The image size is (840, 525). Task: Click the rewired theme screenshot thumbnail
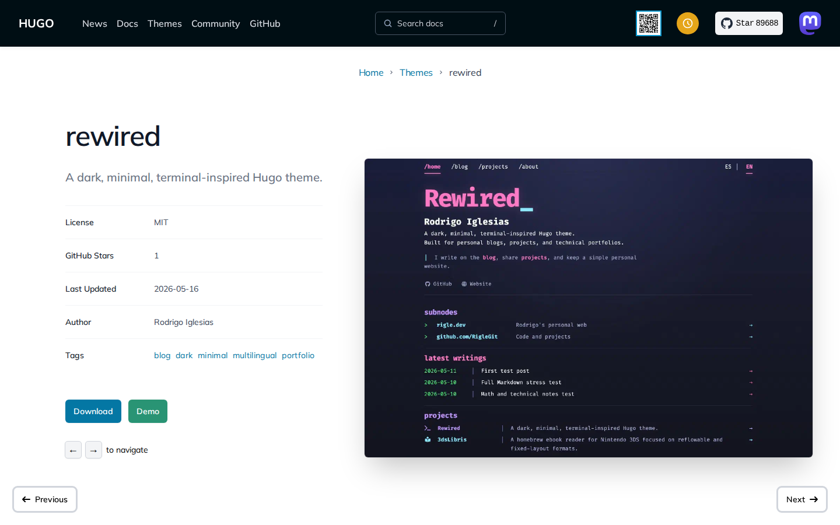589,308
